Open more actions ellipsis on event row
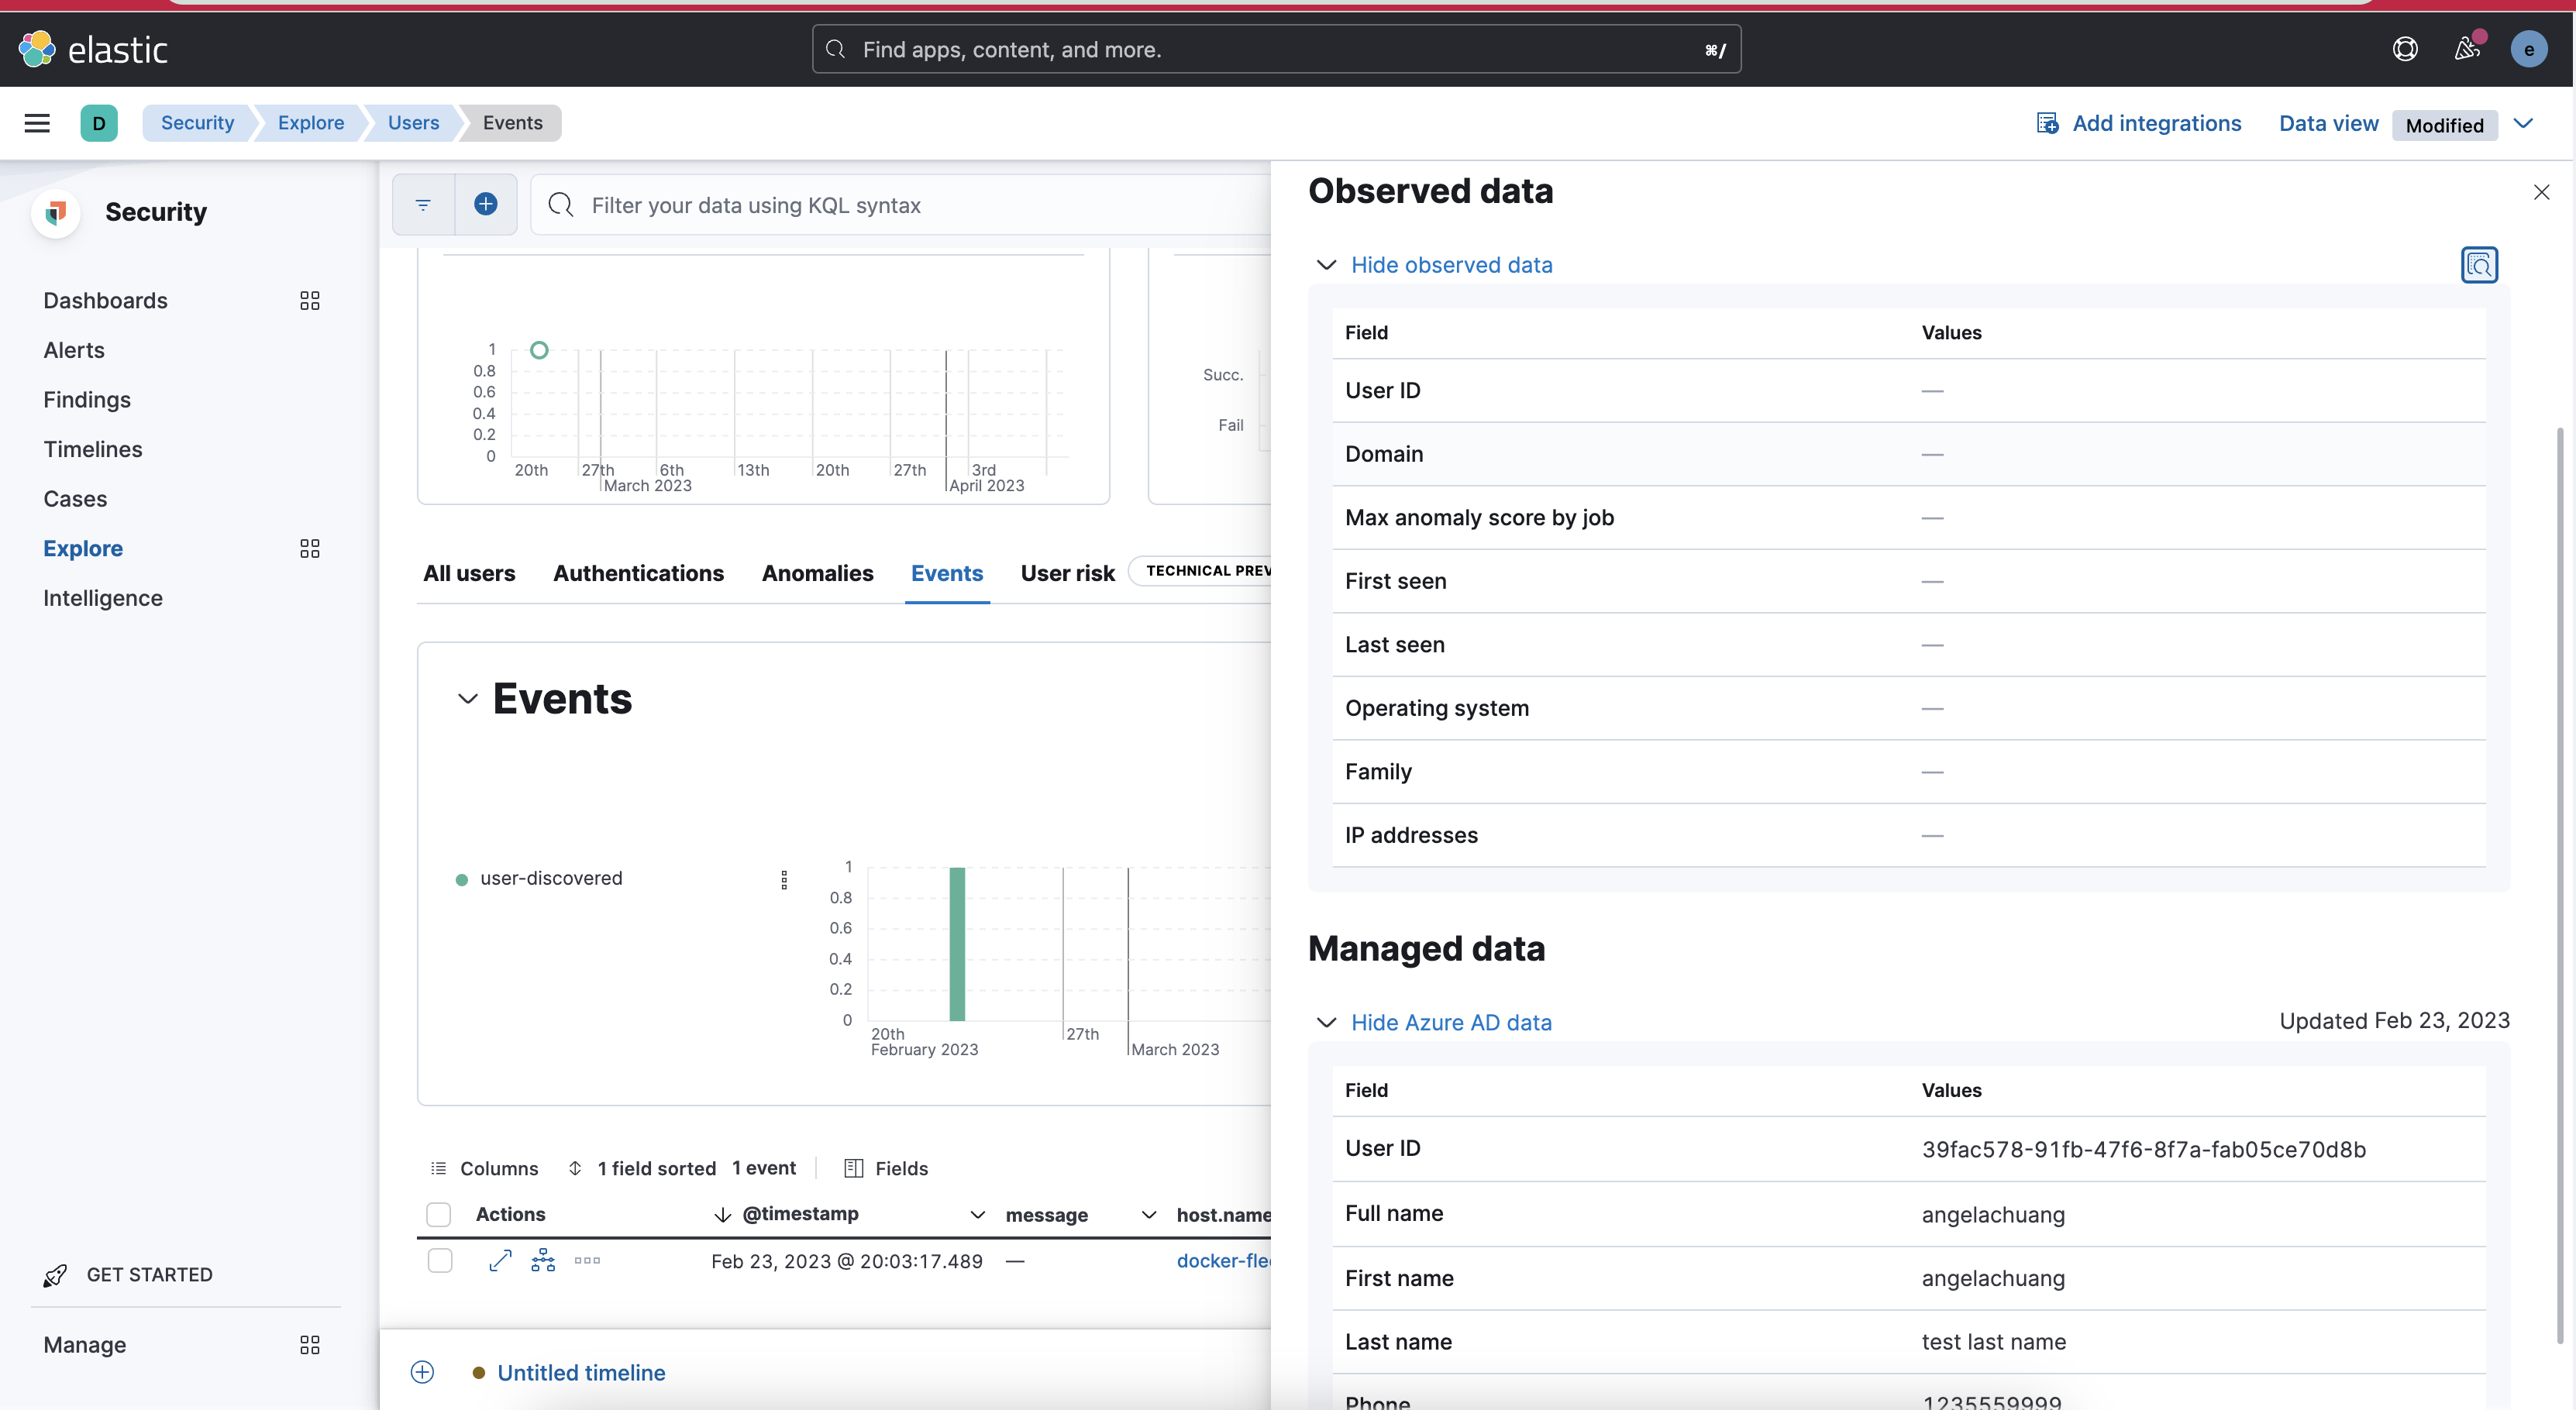The height and width of the screenshot is (1410, 2576). tap(587, 1261)
